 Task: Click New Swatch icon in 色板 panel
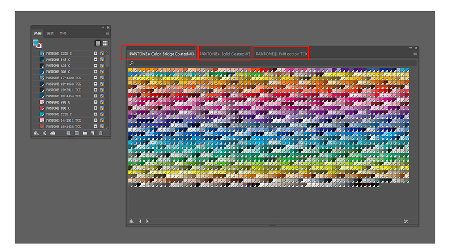[x=93, y=133]
